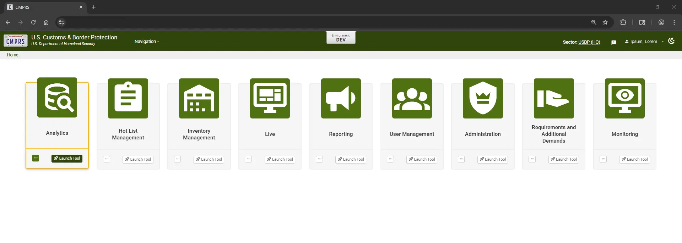Open the feedback message icon in header
Screen dimensions: 682x243
click(613, 42)
